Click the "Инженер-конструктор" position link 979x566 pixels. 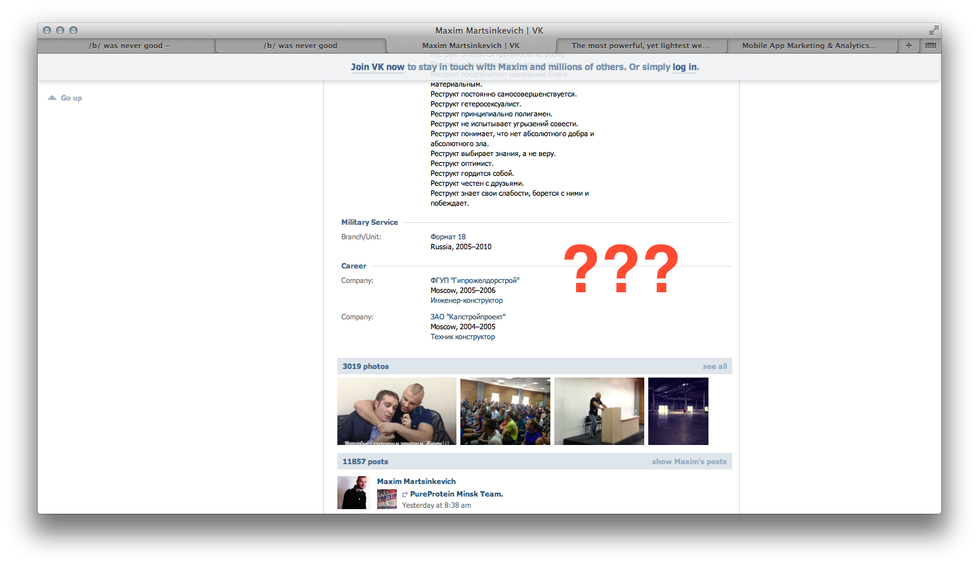(x=466, y=300)
